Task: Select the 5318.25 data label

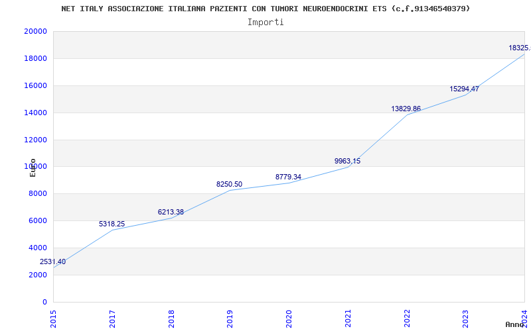Action: pyautogui.click(x=112, y=224)
